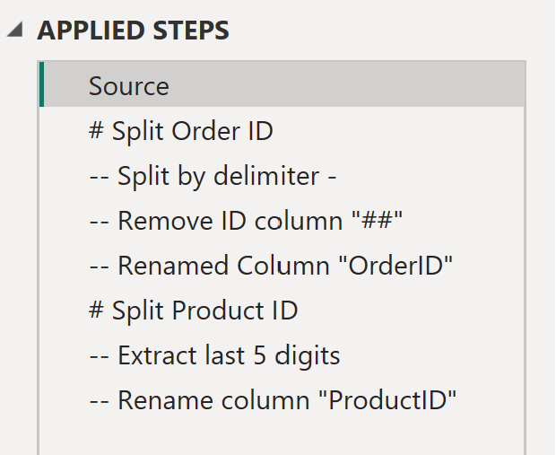
Task: Collapse the Applied Steps section triangle
Action: [x=15, y=31]
